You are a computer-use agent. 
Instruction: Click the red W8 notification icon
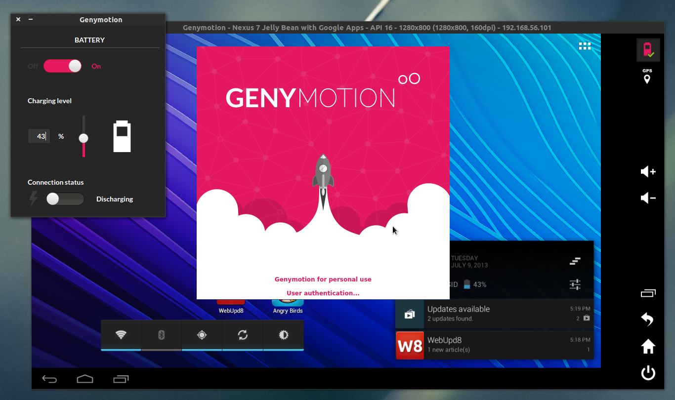[x=410, y=345]
